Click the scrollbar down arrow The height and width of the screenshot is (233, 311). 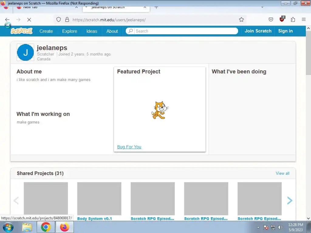(x=309, y=218)
